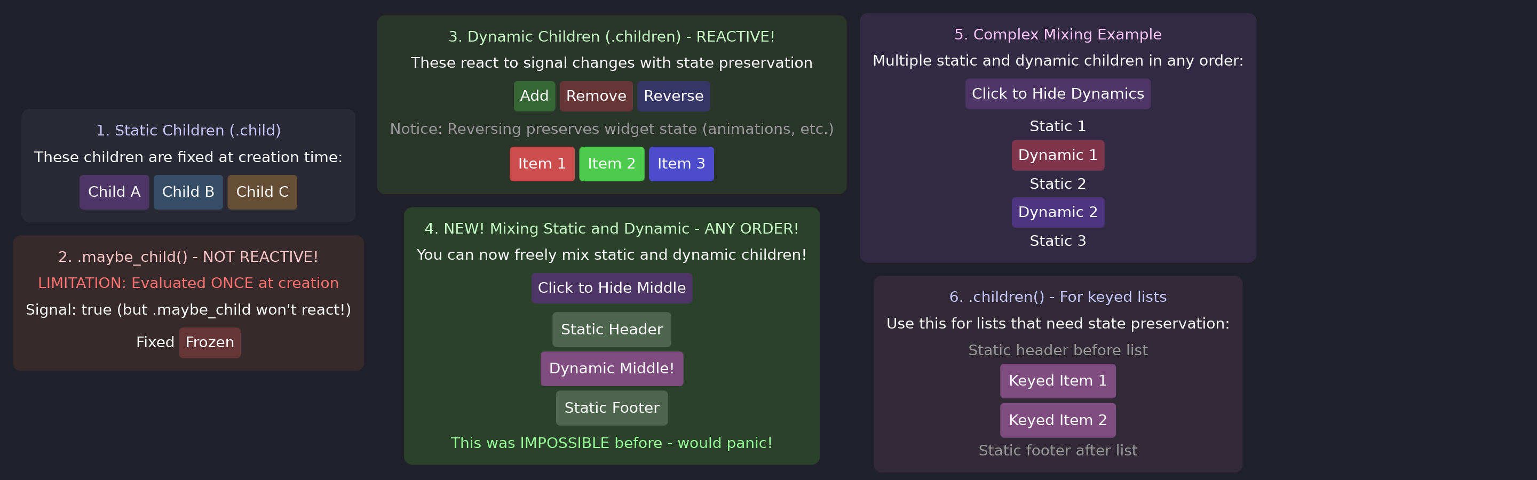The width and height of the screenshot is (1537, 480).
Task: Select Item 1 in the dynamic list
Action: point(542,163)
